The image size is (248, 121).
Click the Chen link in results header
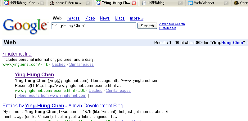[238, 43]
